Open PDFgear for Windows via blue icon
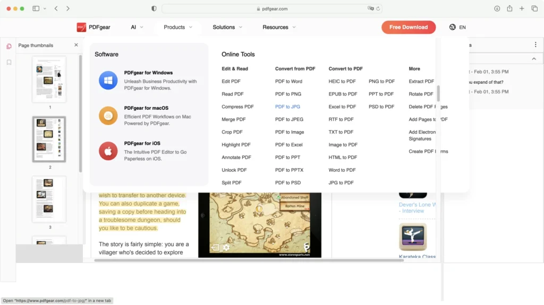This screenshot has height=305, width=544. pyautogui.click(x=108, y=80)
